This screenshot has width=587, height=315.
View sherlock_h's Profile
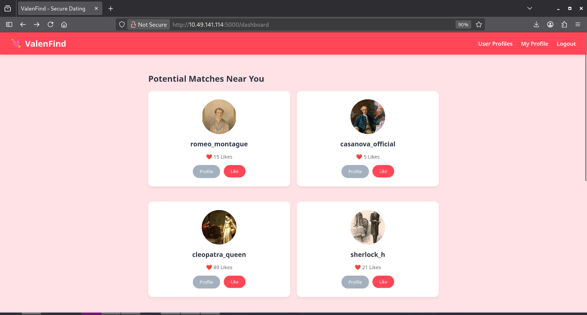(x=355, y=282)
